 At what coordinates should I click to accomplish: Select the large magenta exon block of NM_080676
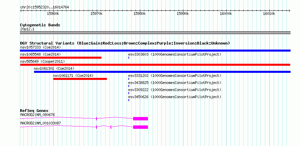click(141, 119)
